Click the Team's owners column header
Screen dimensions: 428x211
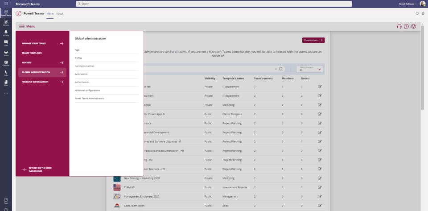click(x=263, y=79)
